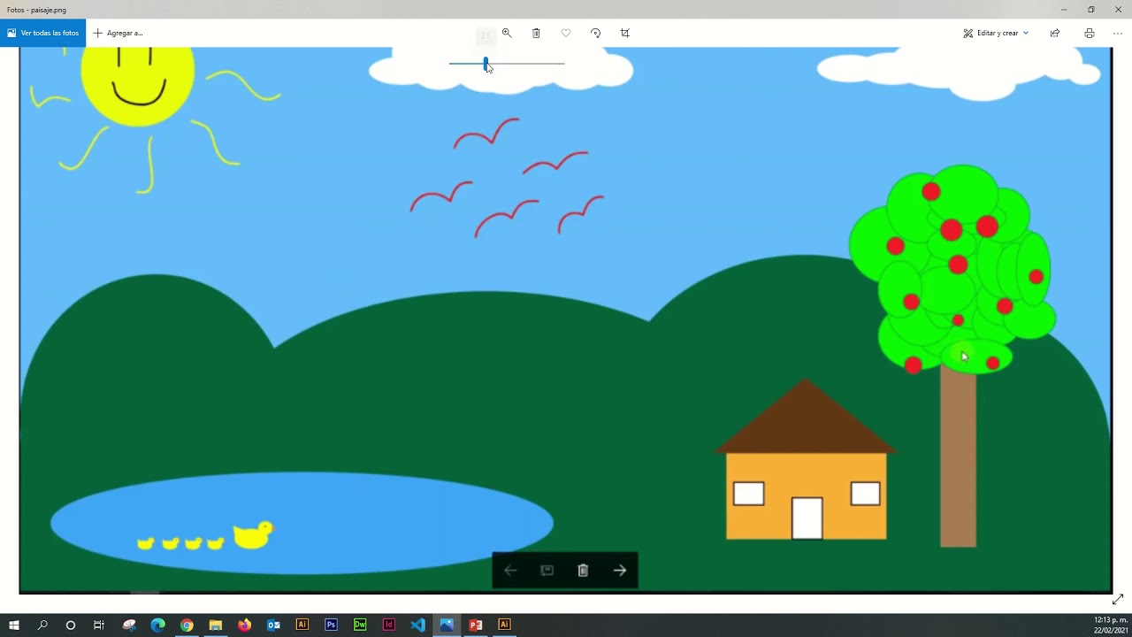Screen dimensions: 1132x637
Task: Click the print icon
Action: pyautogui.click(x=1090, y=33)
